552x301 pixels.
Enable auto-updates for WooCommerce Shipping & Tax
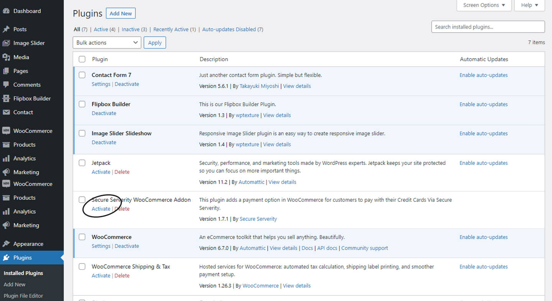(x=484, y=267)
